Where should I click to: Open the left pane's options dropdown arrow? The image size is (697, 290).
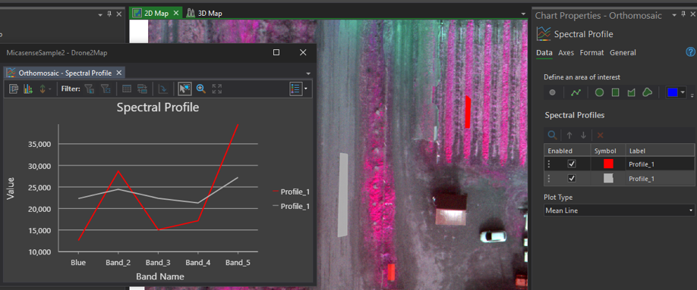(x=100, y=14)
